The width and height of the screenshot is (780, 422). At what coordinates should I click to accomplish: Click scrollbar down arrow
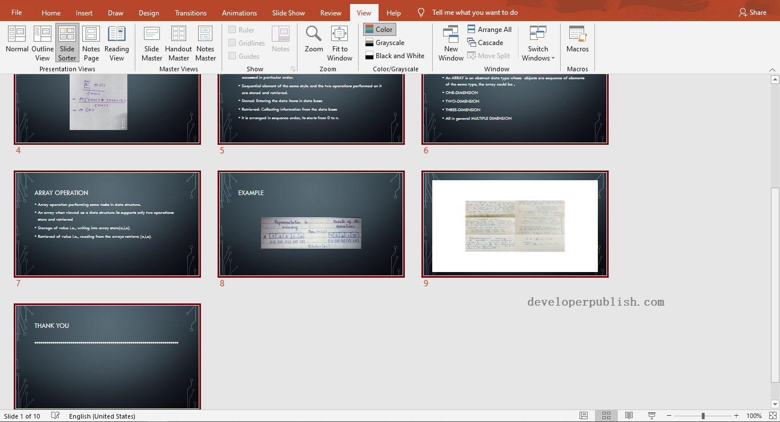click(x=774, y=404)
